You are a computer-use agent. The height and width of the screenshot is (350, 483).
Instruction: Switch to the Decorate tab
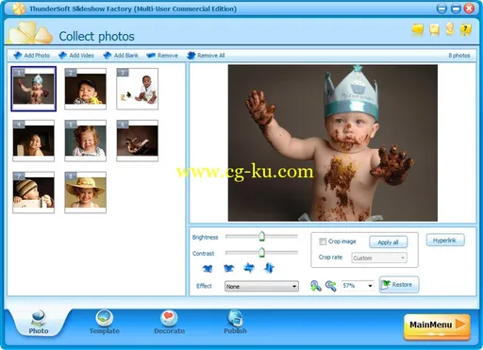(x=169, y=322)
